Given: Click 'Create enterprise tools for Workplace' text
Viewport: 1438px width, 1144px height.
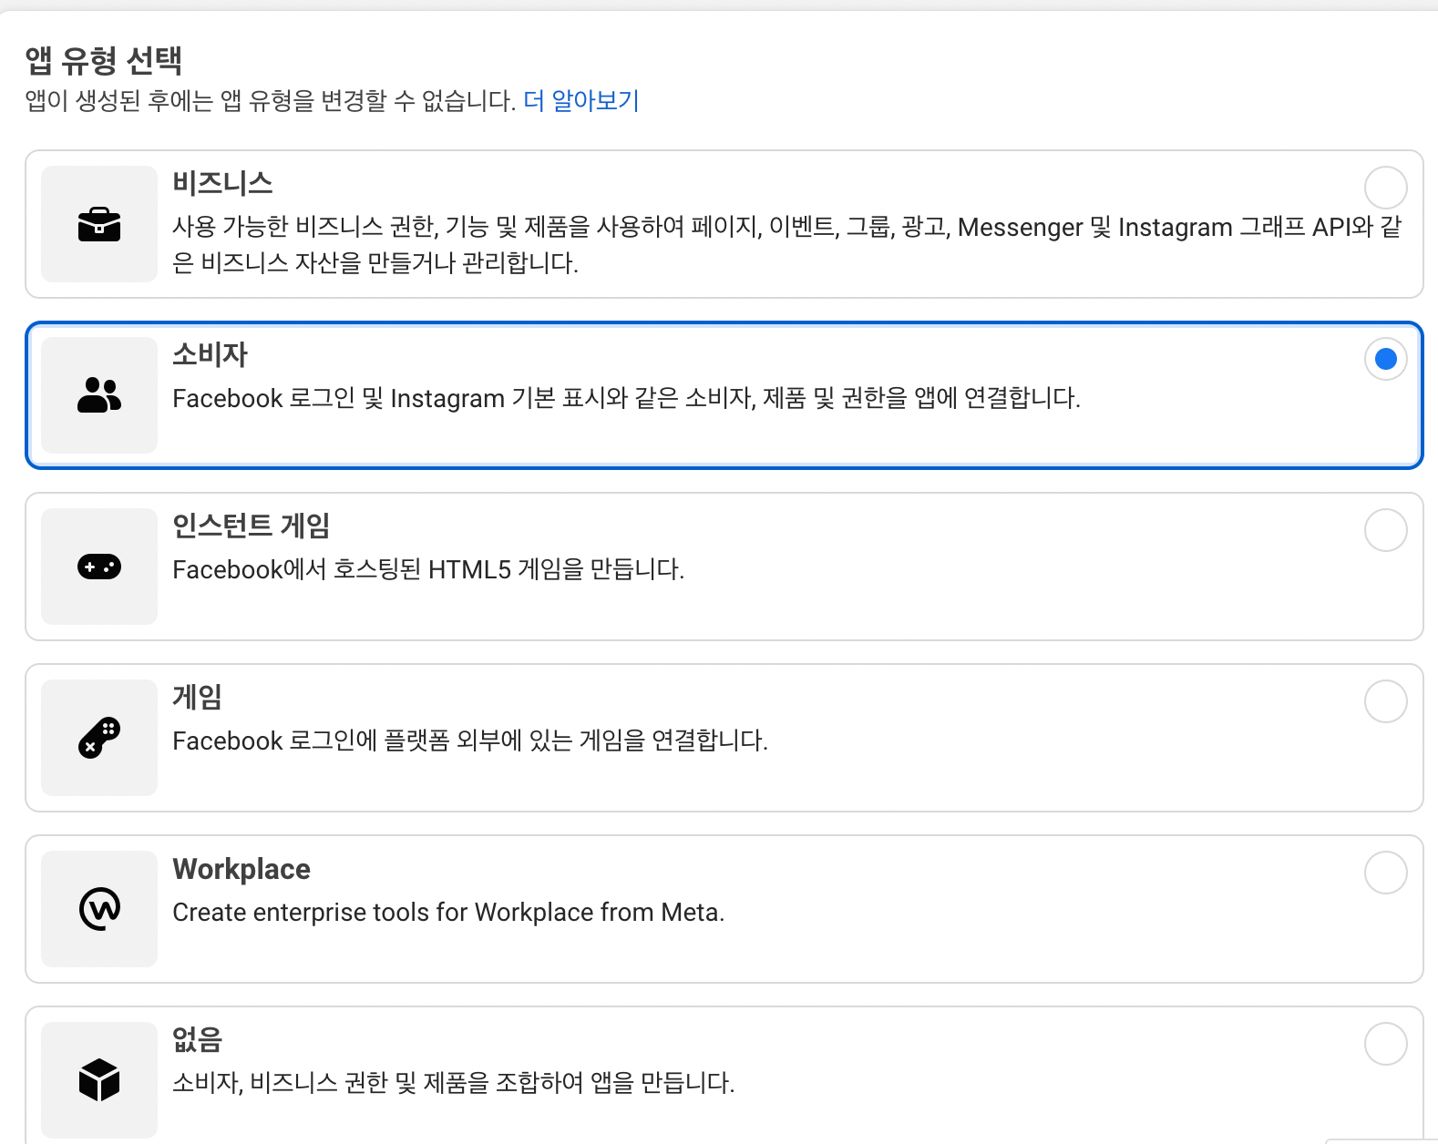Looking at the screenshot, I should [448, 912].
